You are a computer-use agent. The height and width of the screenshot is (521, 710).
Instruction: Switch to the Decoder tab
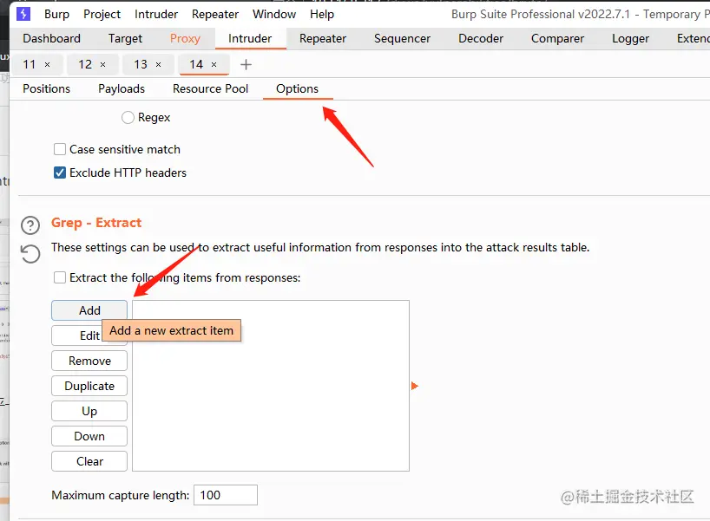click(x=481, y=38)
